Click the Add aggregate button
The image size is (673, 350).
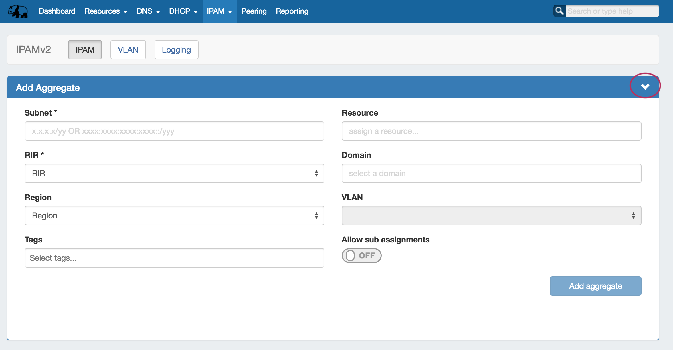tap(595, 286)
